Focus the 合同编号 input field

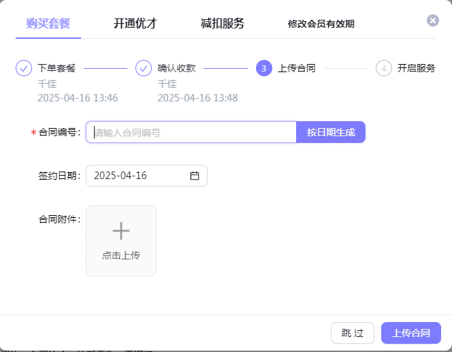coord(191,132)
